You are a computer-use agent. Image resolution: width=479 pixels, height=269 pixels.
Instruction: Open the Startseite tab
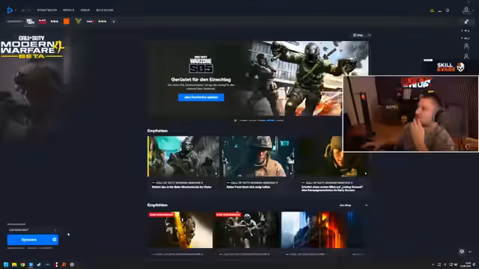tap(46, 10)
